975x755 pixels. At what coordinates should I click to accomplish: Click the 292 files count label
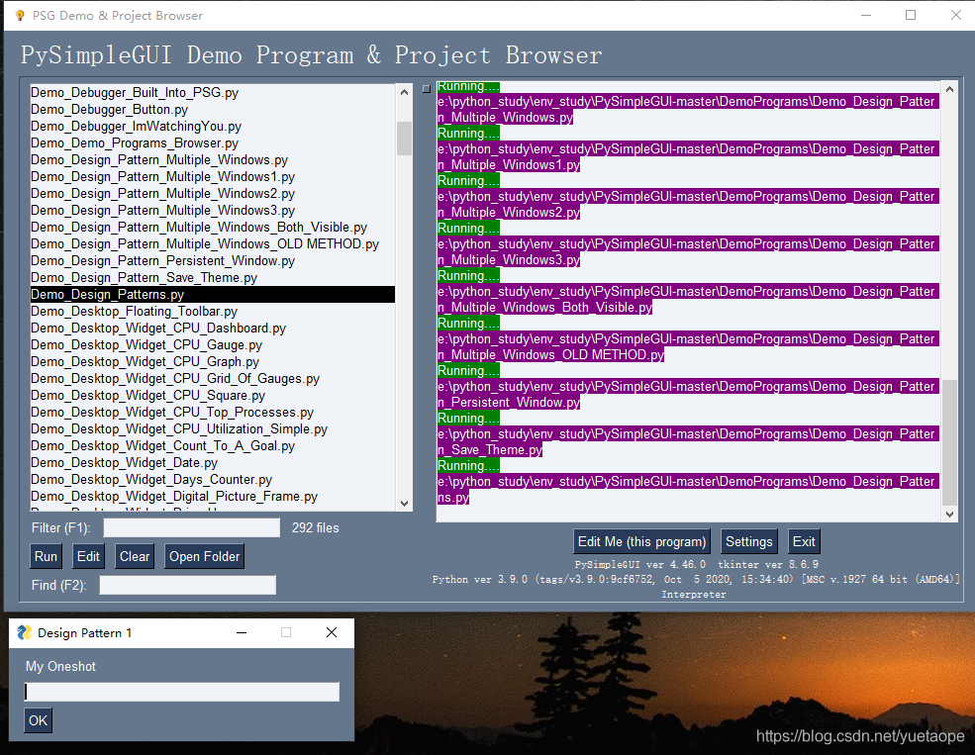point(315,527)
